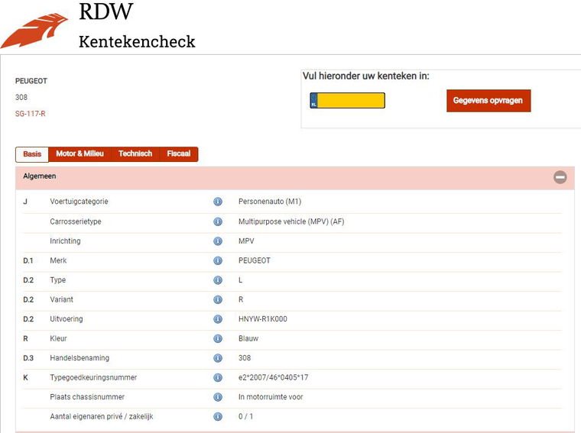Click Gegevens opvragen button

[x=488, y=101]
